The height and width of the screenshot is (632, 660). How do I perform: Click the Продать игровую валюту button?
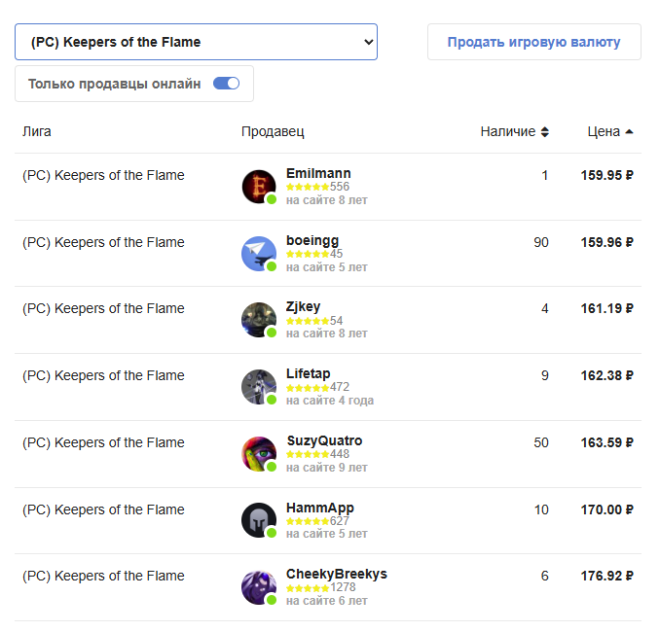[533, 42]
